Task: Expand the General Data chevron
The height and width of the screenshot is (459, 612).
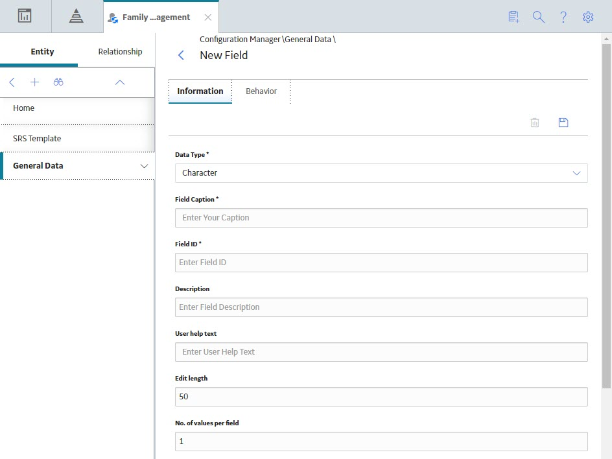Action: pyautogui.click(x=145, y=166)
